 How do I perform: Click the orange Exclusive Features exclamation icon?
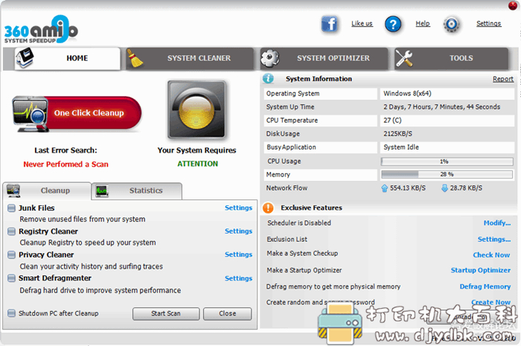point(268,208)
